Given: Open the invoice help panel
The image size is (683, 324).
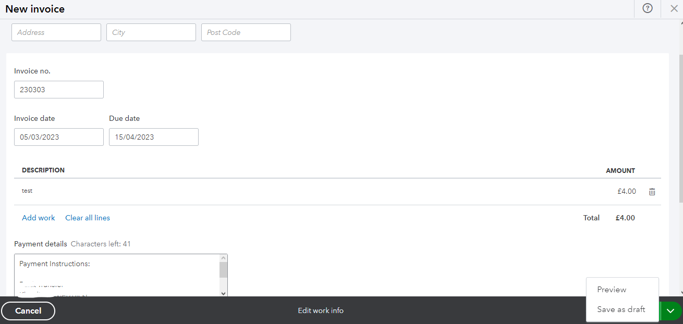Looking at the screenshot, I should click(x=647, y=8).
